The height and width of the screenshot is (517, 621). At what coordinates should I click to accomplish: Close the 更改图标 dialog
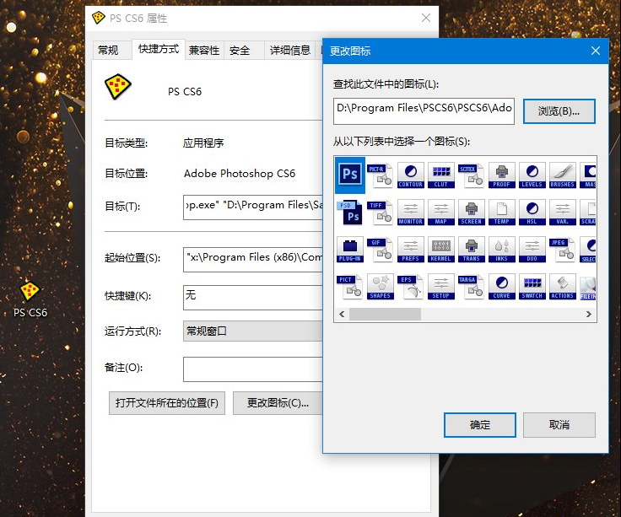[x=595, y=51]
